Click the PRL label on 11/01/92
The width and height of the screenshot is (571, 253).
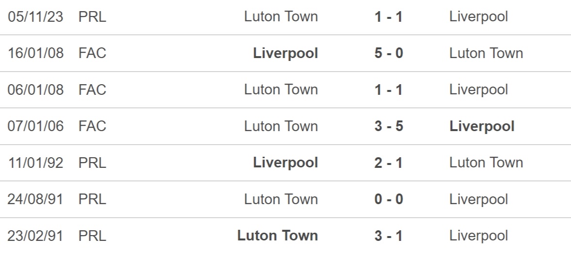coord(92,163)
